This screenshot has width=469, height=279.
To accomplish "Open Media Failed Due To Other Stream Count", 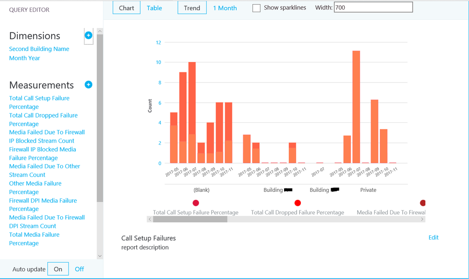I will point(44,171).
